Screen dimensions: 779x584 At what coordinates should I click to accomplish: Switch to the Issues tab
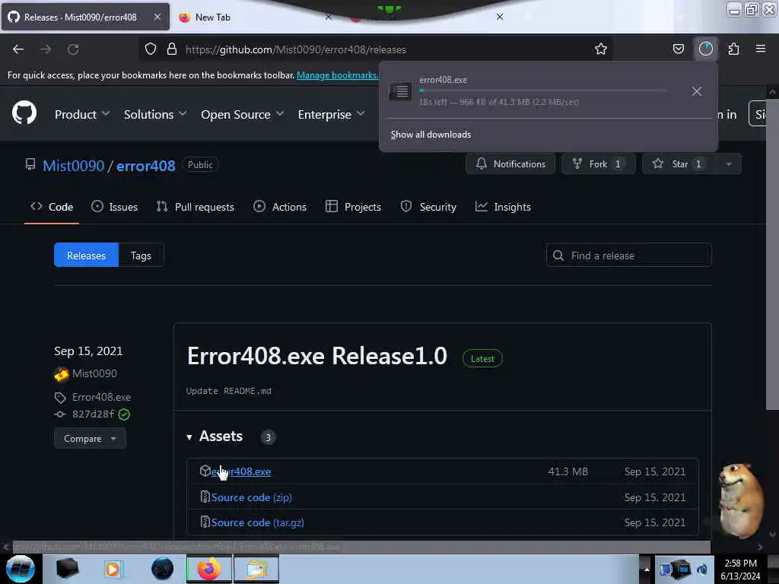(x=115, y=207)
